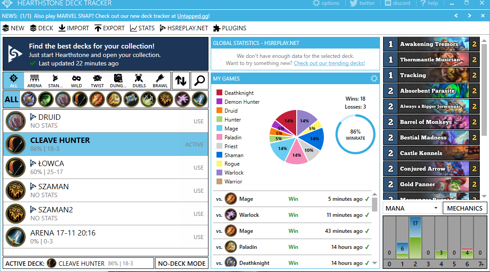The width and height of the screenshot is (490, 272).
Task: Select the Absorbent Parasite card
Action: point(431,91)
